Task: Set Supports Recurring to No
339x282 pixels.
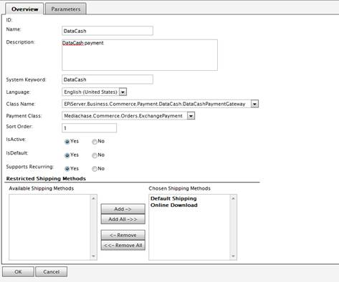Action: point(95,169)
